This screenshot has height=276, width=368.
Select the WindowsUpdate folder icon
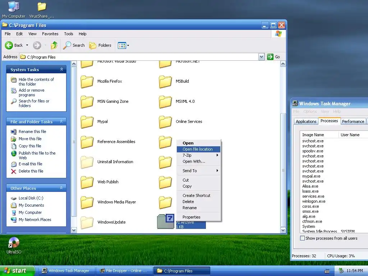click(x=87, y=223)
